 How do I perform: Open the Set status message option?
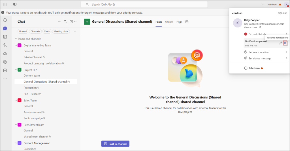pos(266,58)
